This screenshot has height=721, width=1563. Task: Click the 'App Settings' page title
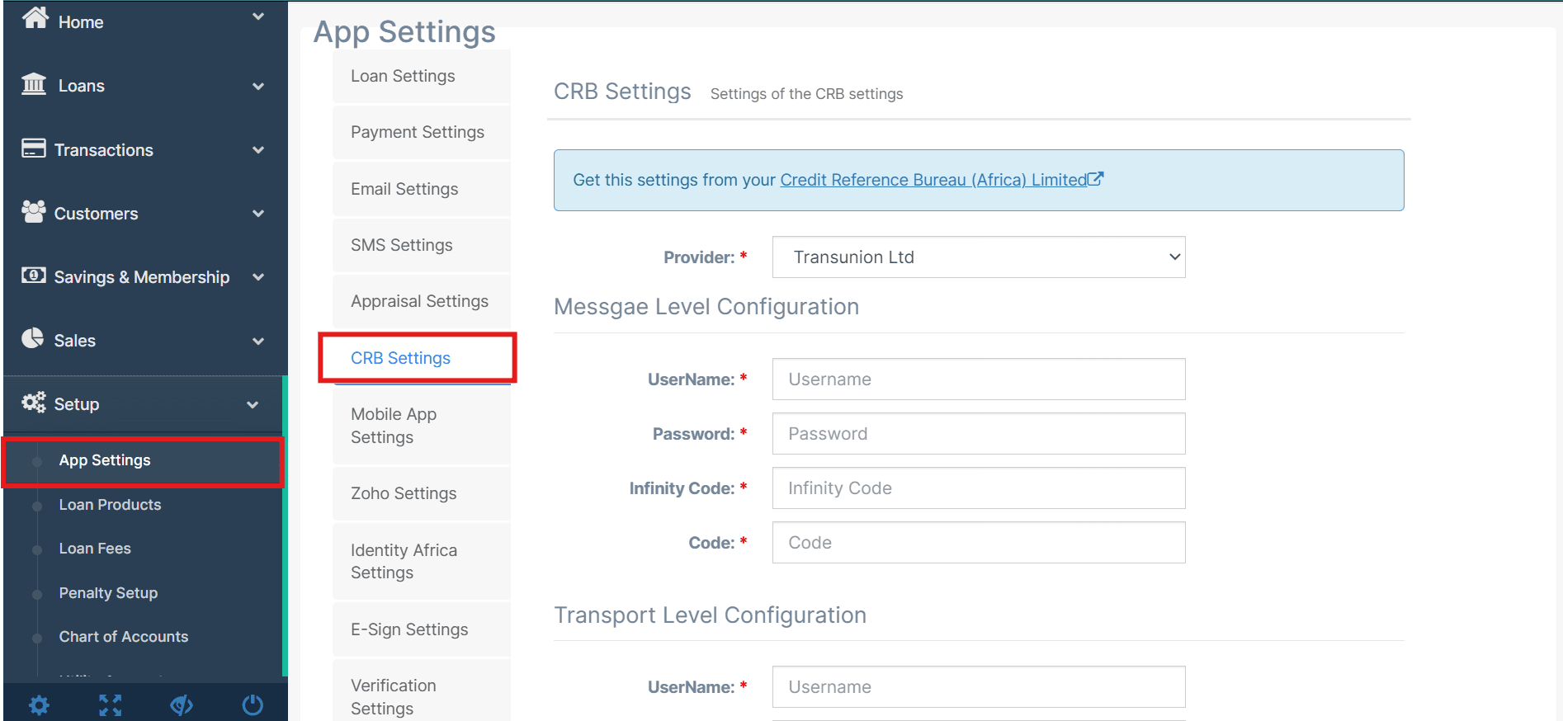[x=404, y=31]
